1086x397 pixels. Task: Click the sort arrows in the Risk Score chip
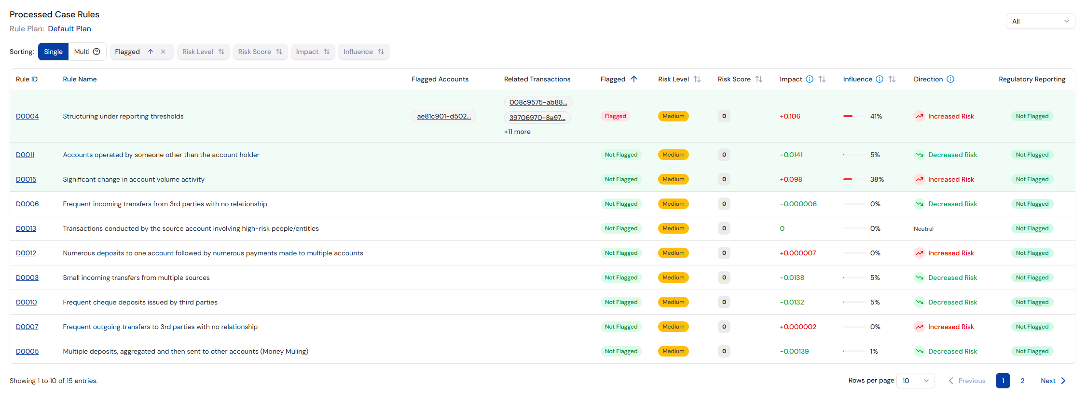(279, 52)
